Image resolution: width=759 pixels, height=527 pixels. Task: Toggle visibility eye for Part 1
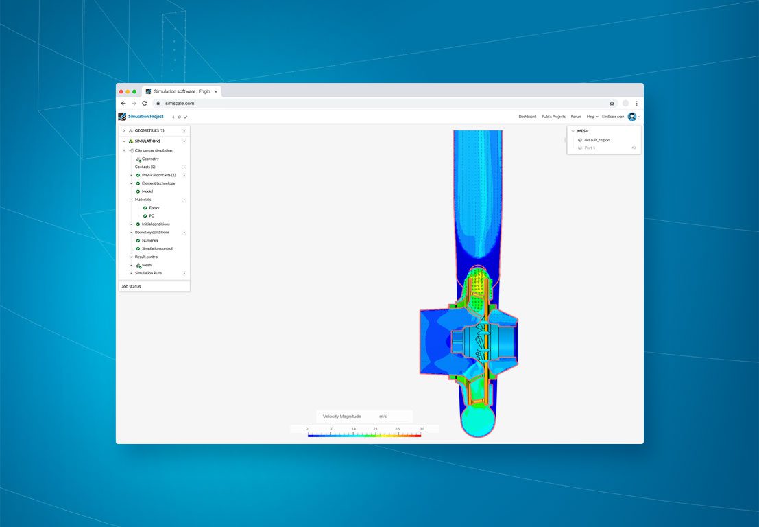pos(634,148)
